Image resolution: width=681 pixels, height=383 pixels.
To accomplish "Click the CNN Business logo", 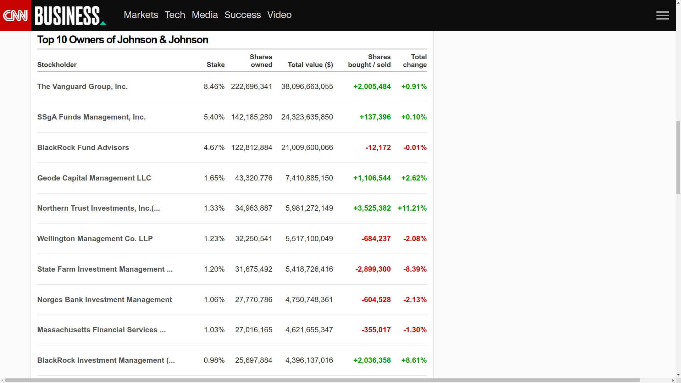I will coord(70,16).
